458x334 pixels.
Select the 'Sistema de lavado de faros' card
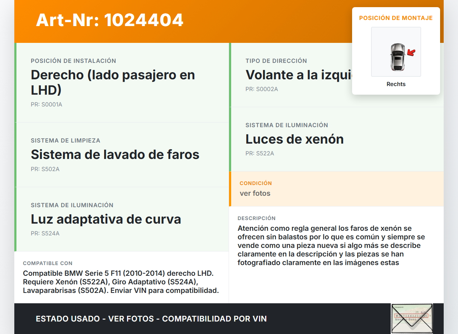pyautogui.click(x=122, y=154)
